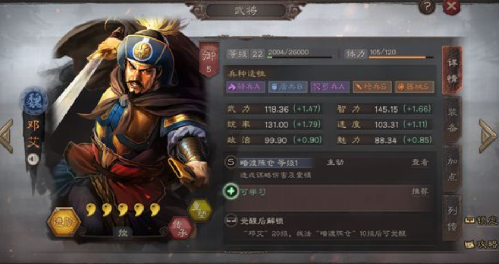Open the 列传 tab

(x=452, y=218)
